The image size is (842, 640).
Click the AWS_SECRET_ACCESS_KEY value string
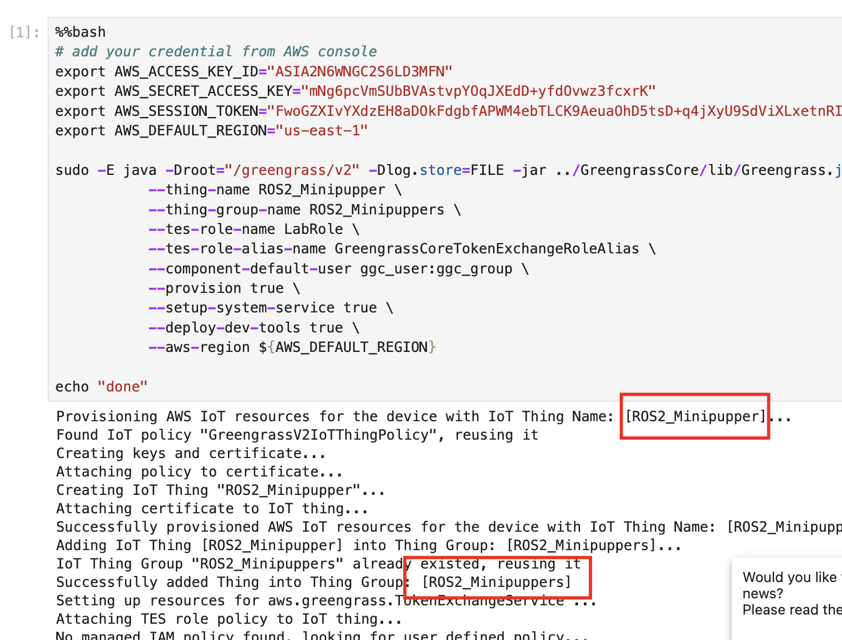(x=478, y=92)
